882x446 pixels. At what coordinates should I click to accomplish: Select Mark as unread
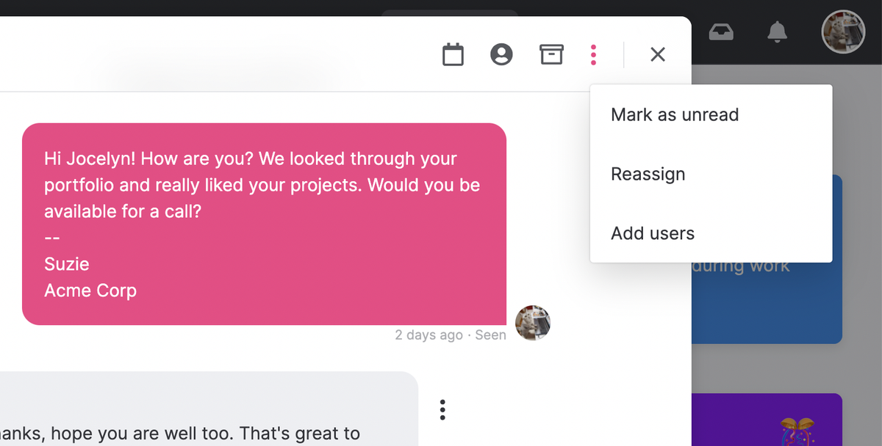click(675, 115)
